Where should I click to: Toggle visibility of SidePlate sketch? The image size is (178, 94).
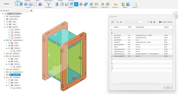coord(9,32)
